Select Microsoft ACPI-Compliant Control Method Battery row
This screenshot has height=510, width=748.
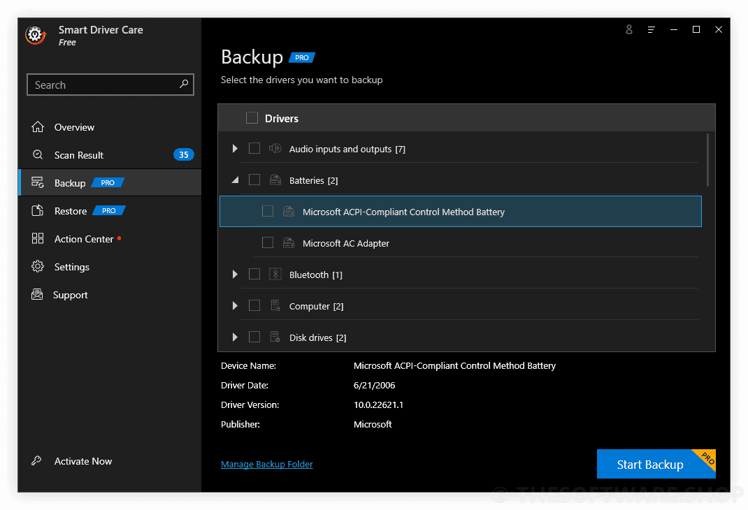tap(461, 211)
